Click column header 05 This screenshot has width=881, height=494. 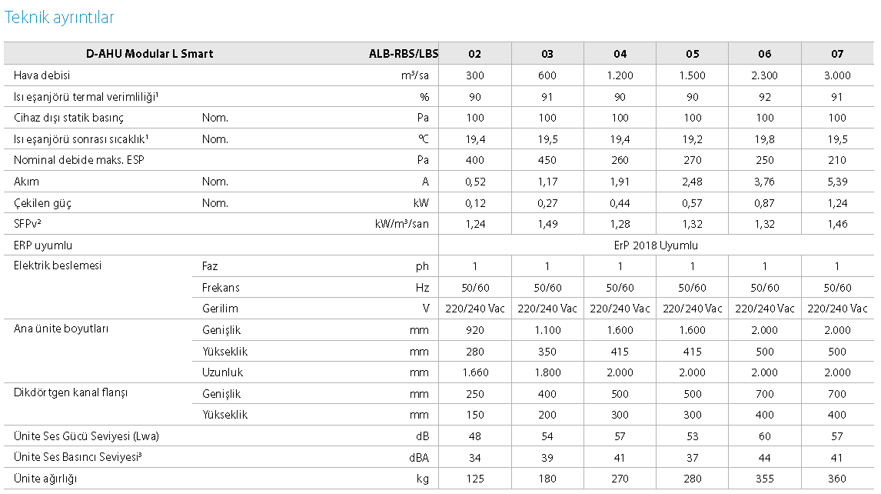pyautogui.click(x=692, y=54)
